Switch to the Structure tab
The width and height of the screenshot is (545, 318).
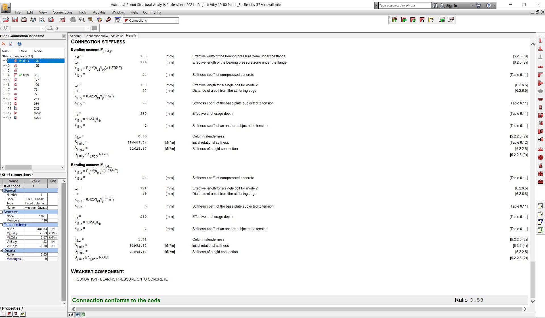(x=117, y=36)
